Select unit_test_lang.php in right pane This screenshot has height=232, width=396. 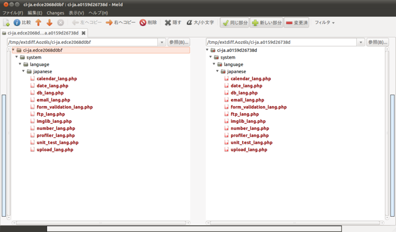[251, 142]
